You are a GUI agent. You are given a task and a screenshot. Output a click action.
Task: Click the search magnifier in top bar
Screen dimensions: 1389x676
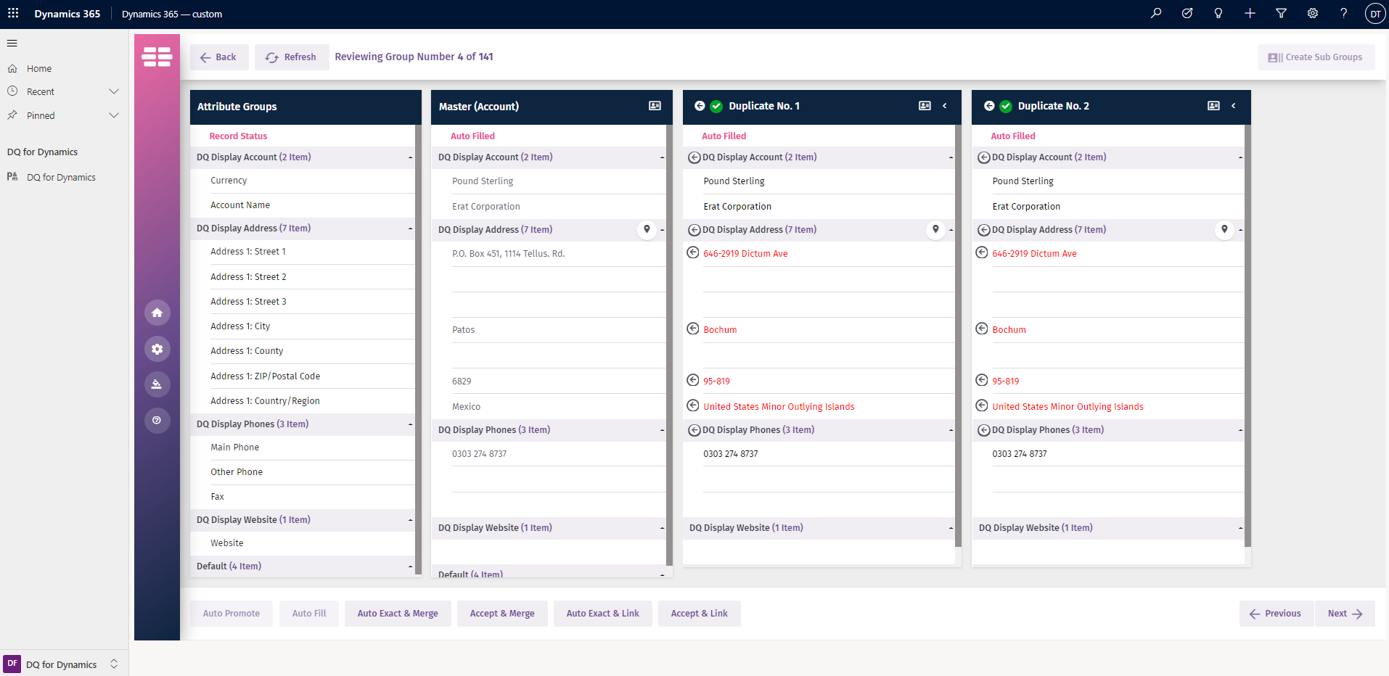point(1156,13)
